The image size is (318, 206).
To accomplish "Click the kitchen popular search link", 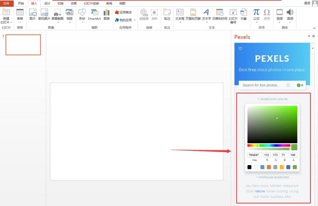I will point(276,186).
